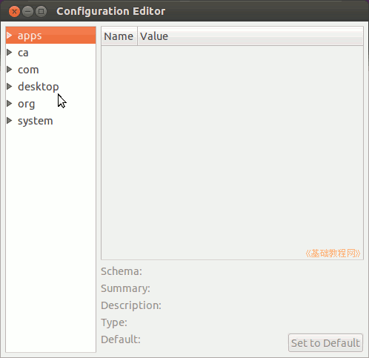Minimize the Configuration Editor window
The height and width of the screenshot is (358, 369).
coord(27,11)
